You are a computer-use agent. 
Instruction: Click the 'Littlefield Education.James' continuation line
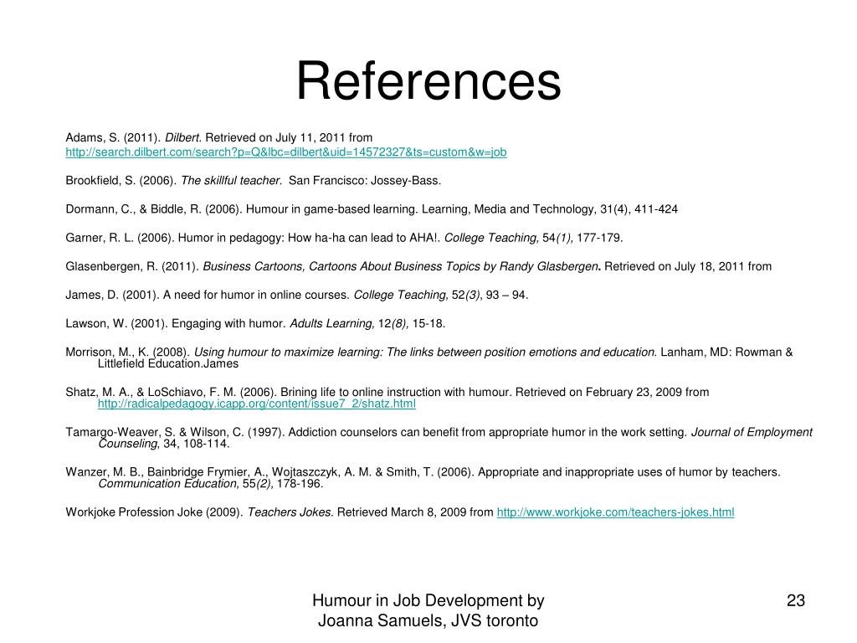167,363
